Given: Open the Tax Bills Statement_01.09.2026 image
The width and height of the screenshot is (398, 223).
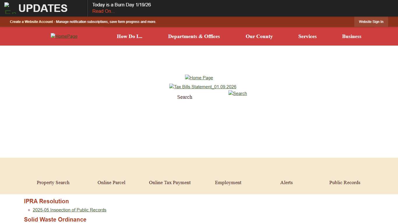Looking at the screenshot, I should tap(202, 87).
